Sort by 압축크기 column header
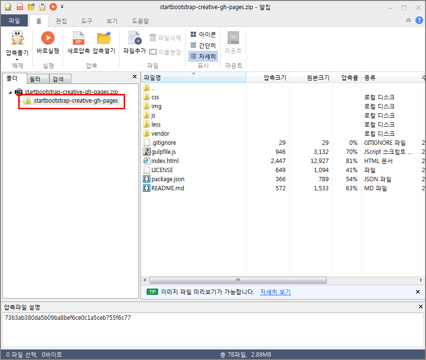Viewport: 426px width, 360px height. point(267,78)
